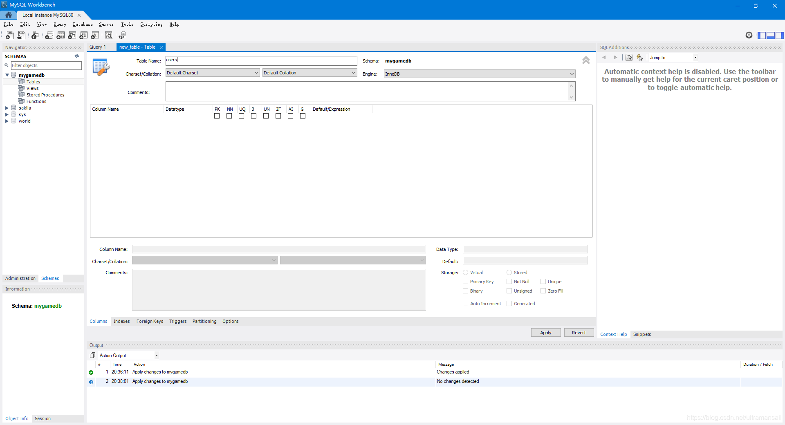Screen dimensions: 785x425
Task: Toggle the bottom output panel icon
Action: [x=771, y=36]
